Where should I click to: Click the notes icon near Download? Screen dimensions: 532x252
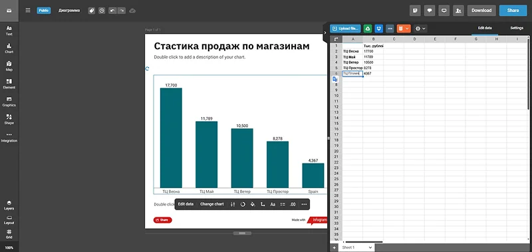pyautogui.click(x=415, y=11)
